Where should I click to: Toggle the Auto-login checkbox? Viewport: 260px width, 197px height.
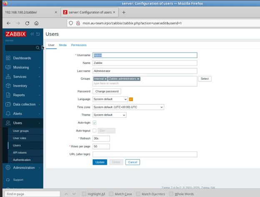[95, 123]
